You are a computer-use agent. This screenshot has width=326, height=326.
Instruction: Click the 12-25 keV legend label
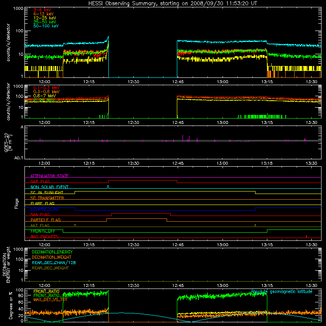pyautogui.click(x=45, y=18)
